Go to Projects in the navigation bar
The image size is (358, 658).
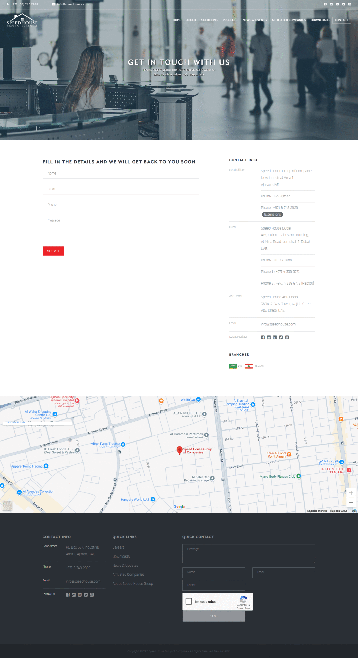click(x=230, y=20)
